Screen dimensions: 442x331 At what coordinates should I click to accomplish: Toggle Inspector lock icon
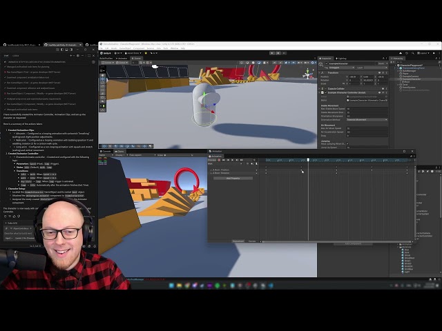click(x=383, y=58)
